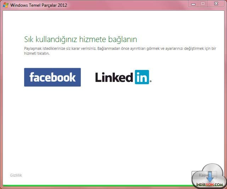Click the Windows logo in title bar
227x189 pixels.
6,5
